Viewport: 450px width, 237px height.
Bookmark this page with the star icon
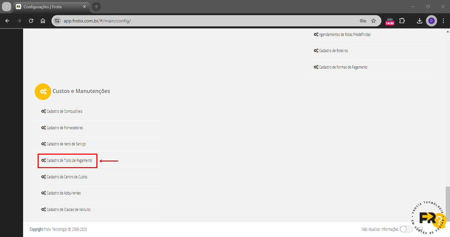373,21
